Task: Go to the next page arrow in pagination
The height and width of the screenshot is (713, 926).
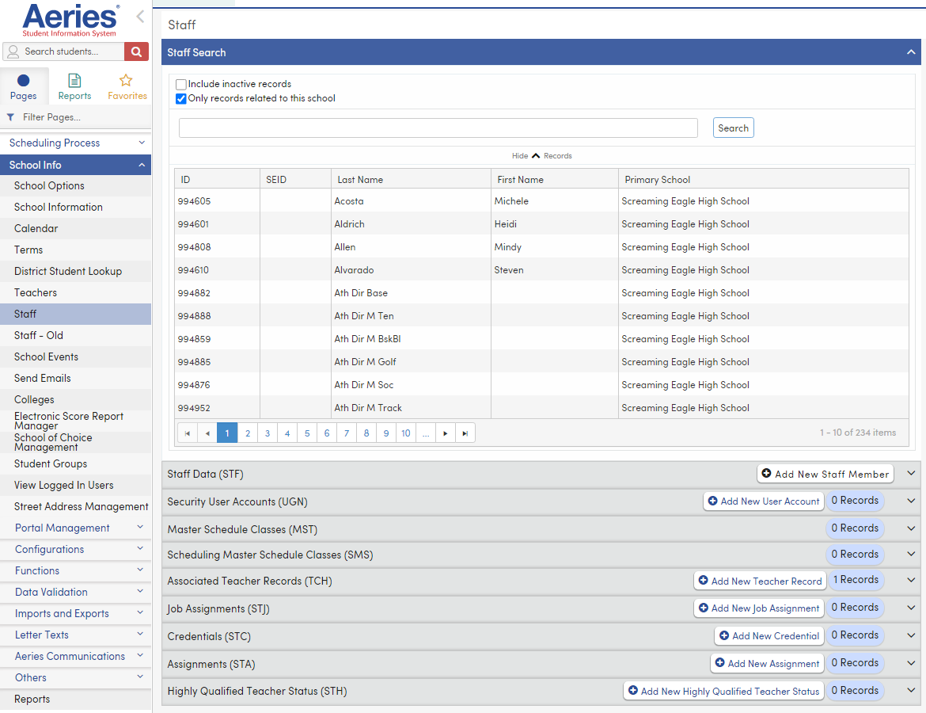Action: [x=445, y=433]
